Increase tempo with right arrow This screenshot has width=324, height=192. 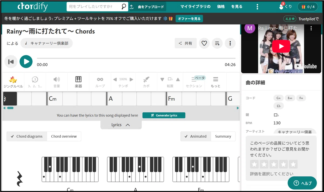131,79
